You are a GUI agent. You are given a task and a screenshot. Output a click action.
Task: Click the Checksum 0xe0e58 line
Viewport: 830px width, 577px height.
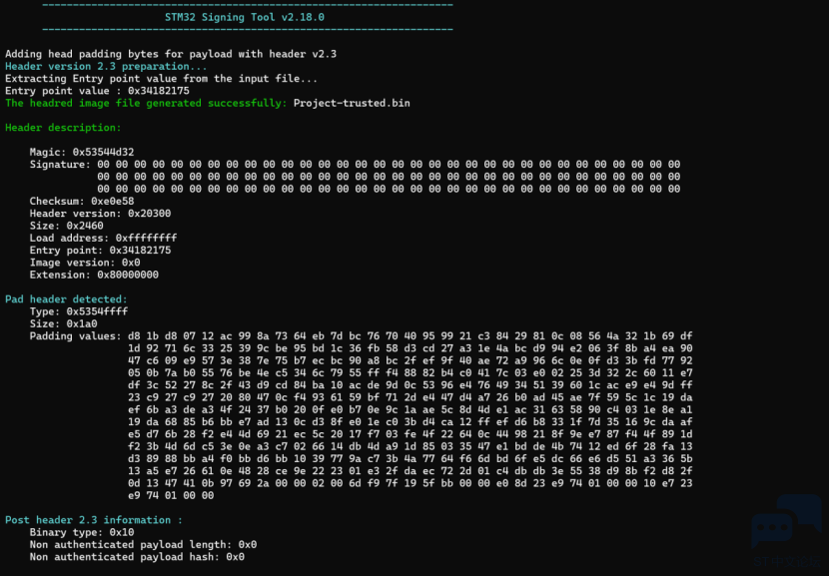tap(82, 202)
